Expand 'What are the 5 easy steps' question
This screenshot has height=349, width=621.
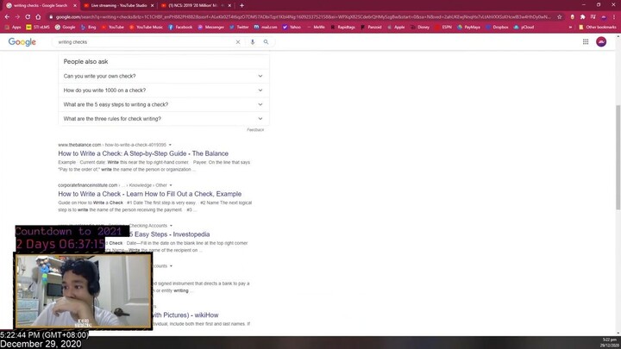[x=163, y=104]
